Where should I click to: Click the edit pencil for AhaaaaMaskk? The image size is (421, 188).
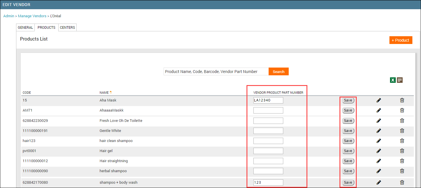pyautogui.click(x=379, y=110)
